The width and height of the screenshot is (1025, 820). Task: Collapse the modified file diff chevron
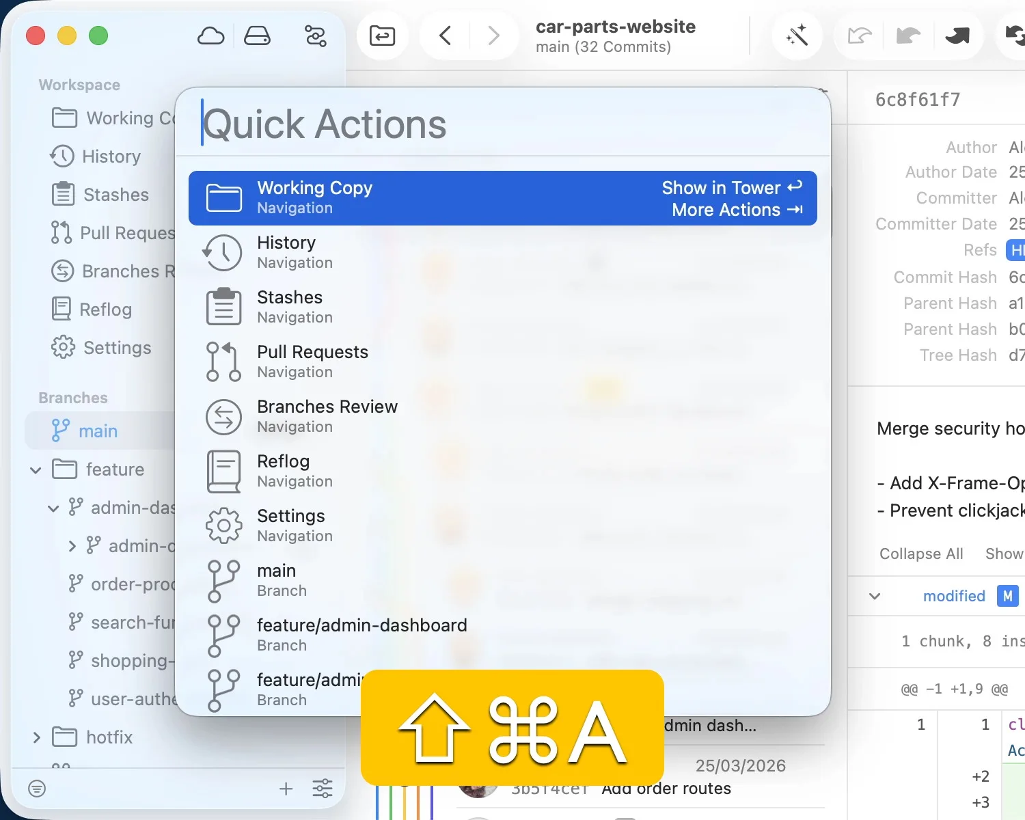(x=874, y=597)
